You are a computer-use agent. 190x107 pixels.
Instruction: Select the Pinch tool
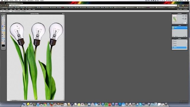(x=4, y=38)
